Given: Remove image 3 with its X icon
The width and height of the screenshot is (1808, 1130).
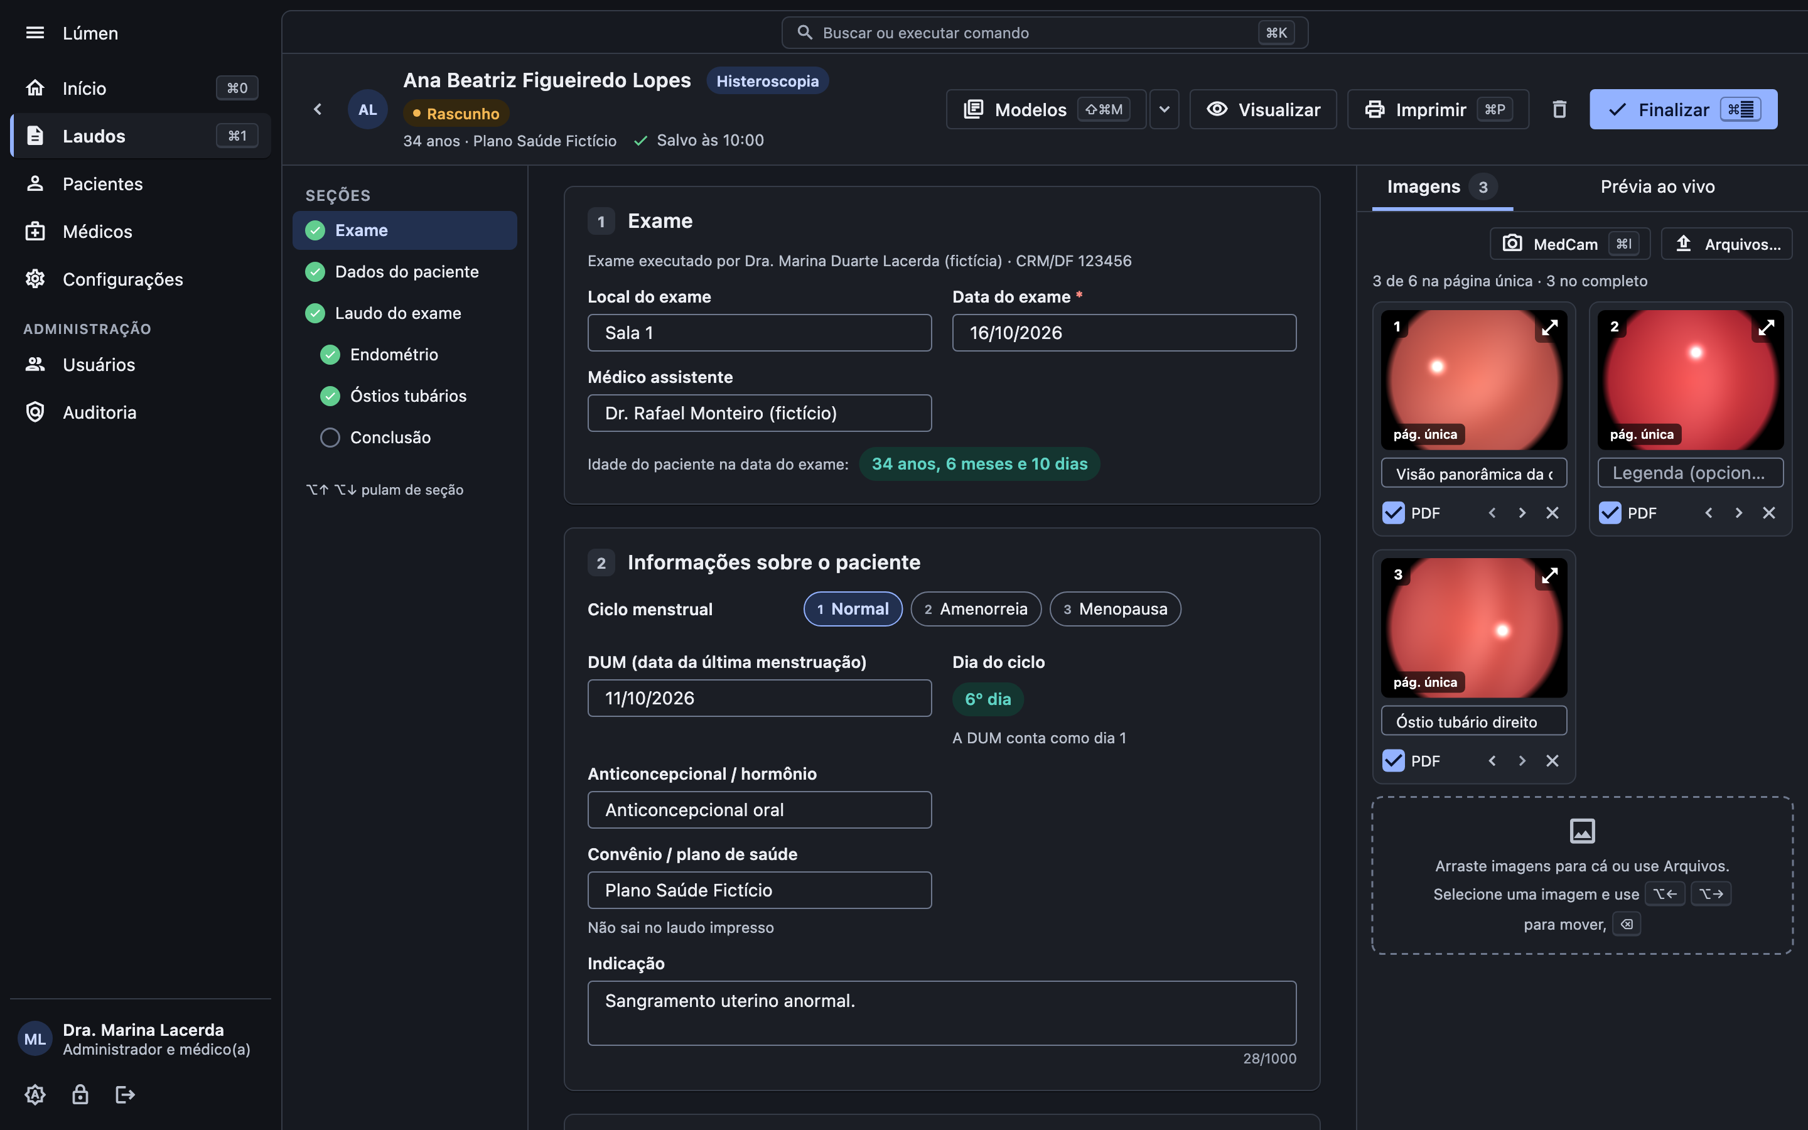Looking at the screenshot, I should click(x=1552, y=761).
